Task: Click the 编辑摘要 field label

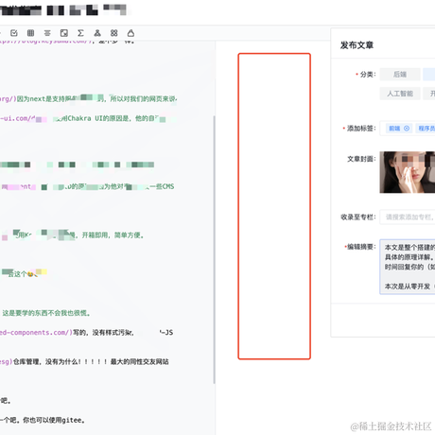Action: [x=361, y=247]
